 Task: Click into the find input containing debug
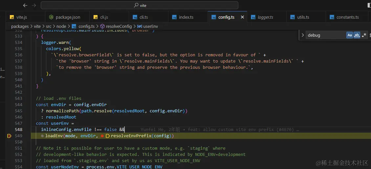point(326,35)
